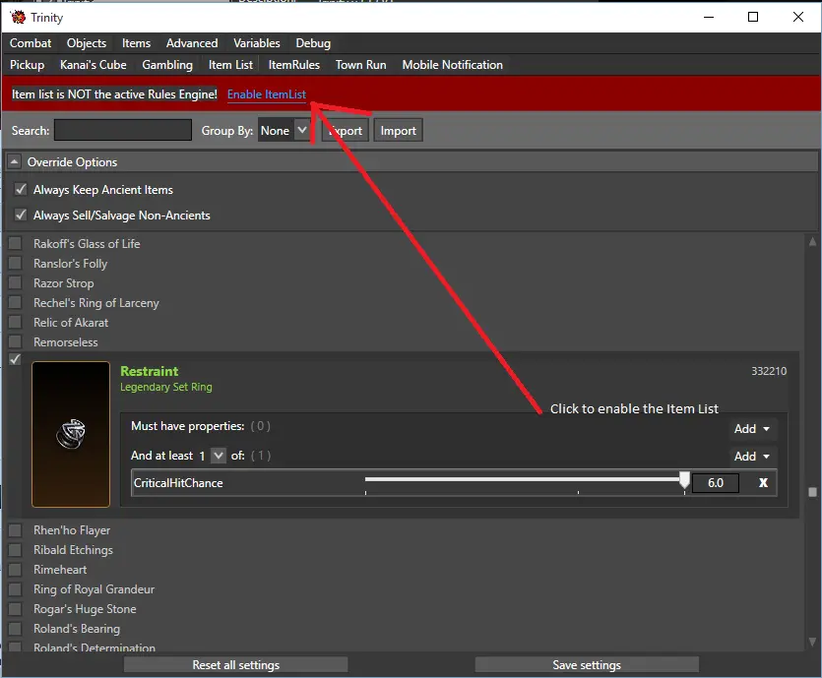Switch to the Pickup sub-tab
Screen dimensions: 822x678
28,64
